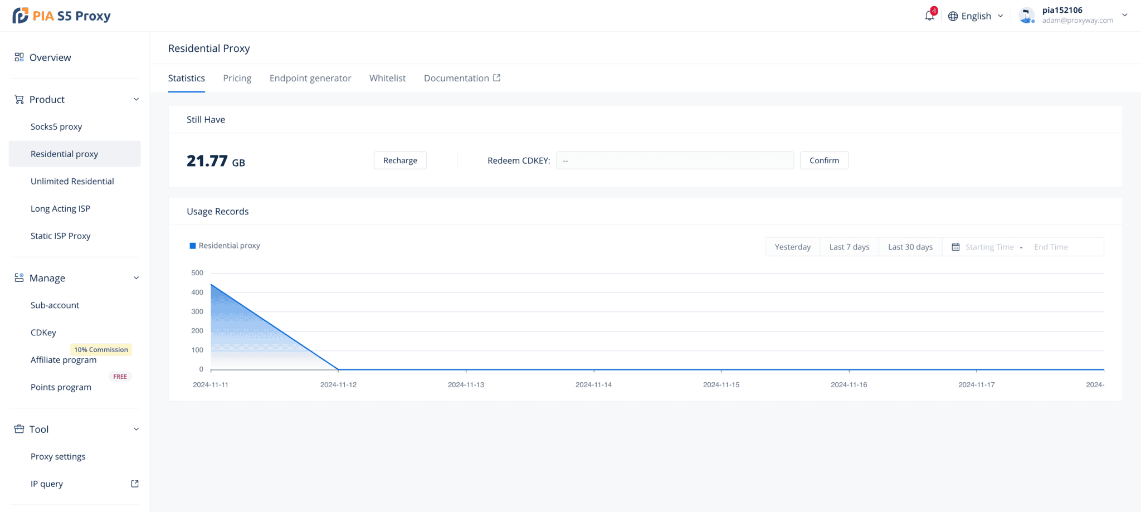This screenshot has height=512, width=1141.
Task: Switch to the Pricing tab
Action: click(x=237, y=78)
